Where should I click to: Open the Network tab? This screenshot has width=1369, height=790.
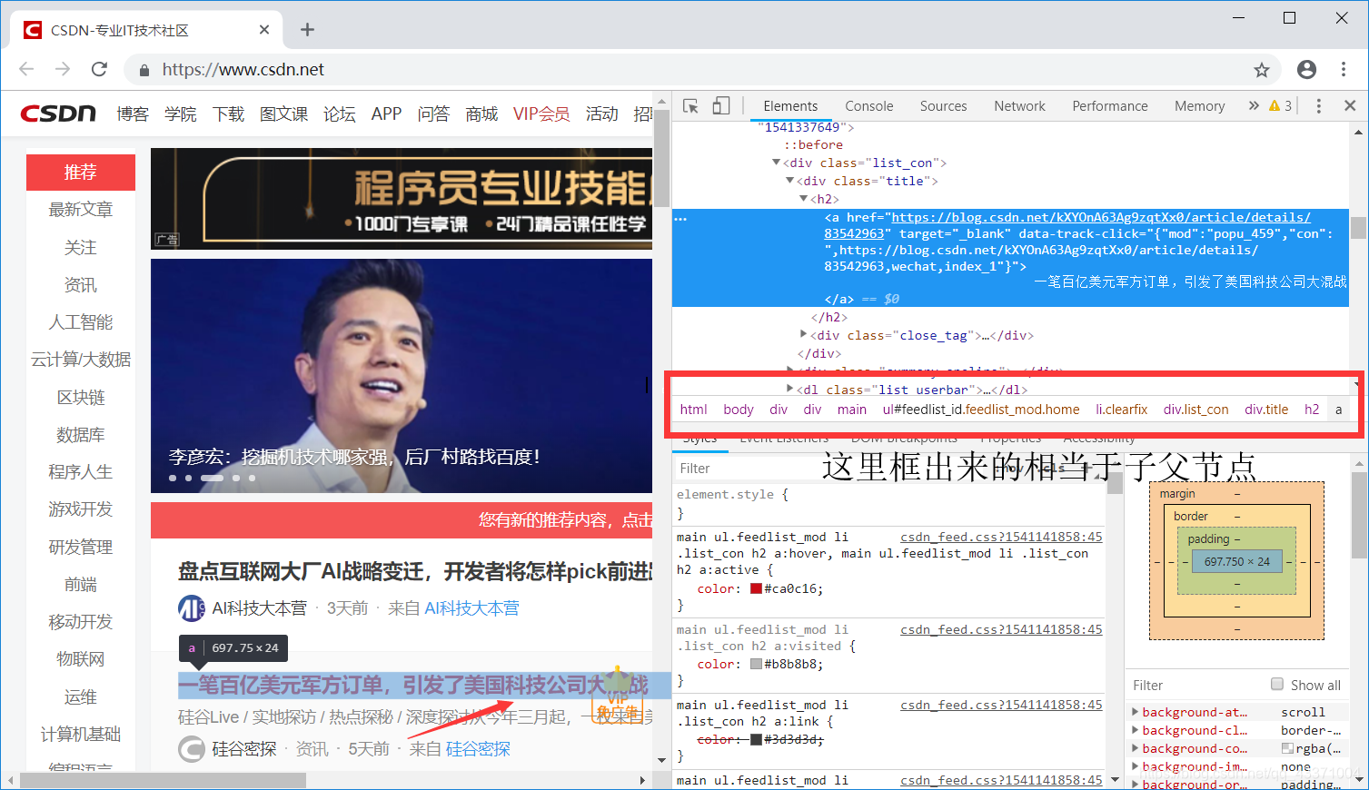1019,106
